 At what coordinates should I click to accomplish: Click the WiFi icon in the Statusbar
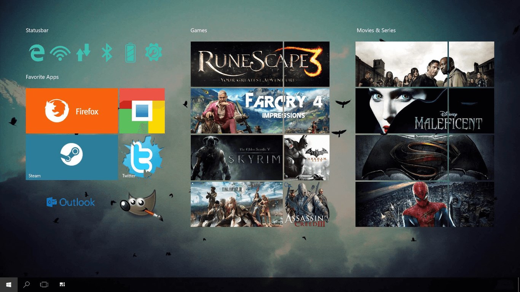pyautogui.click(x=60, y=52)
